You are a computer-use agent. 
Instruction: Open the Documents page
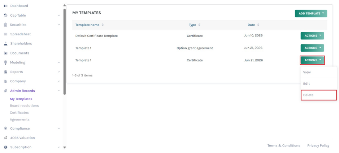19,53
